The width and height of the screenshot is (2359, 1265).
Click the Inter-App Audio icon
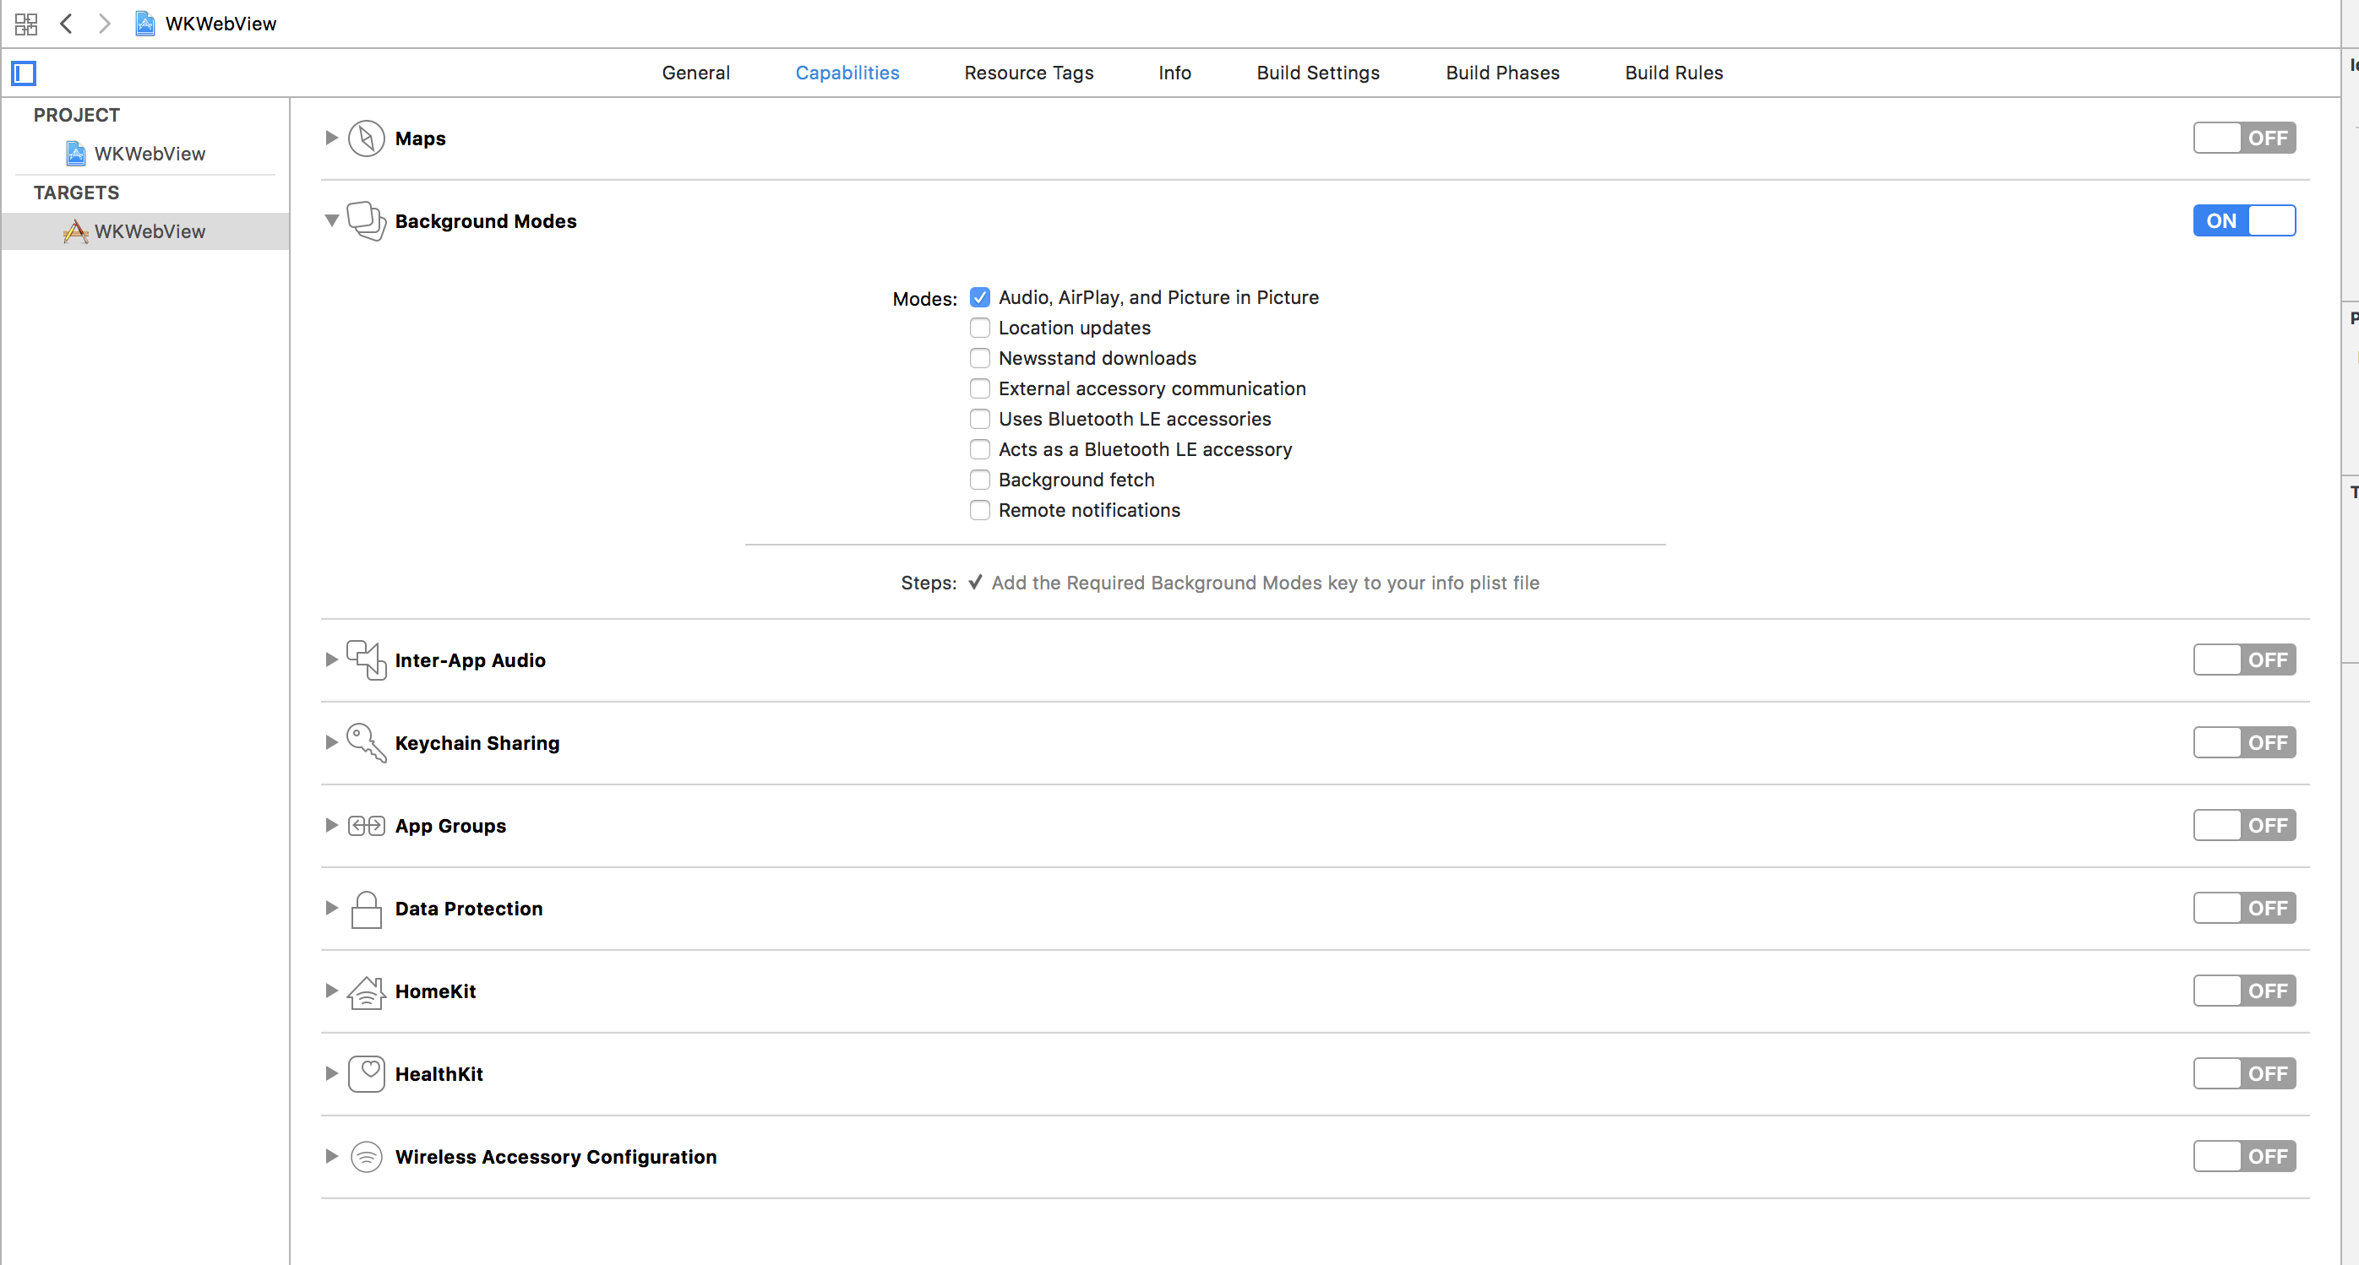click(x=367, y=660)
